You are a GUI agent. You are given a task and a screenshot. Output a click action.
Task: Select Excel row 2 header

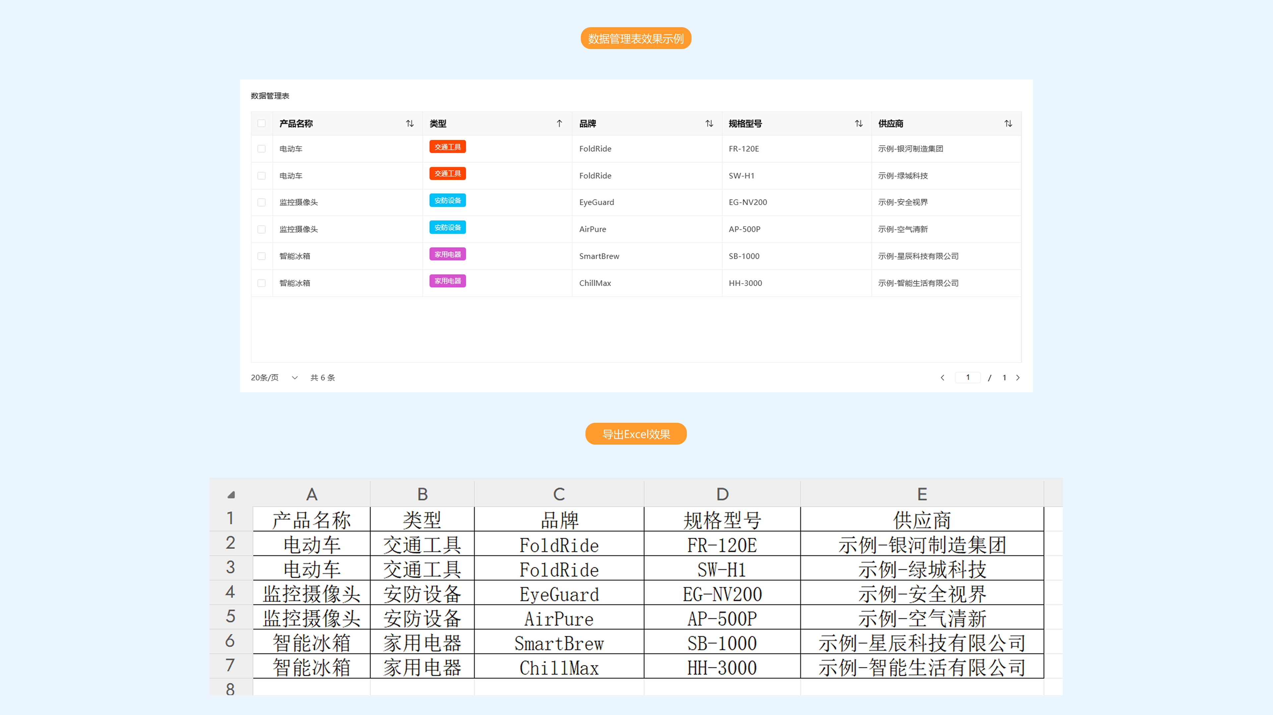coord(231,543)
